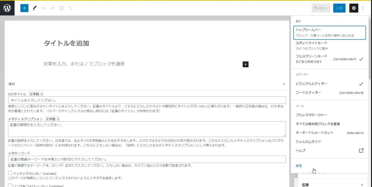Toggle the settings gear sidebar icon
This screenshot has width=372, height=187.
(x=353, y=8)
